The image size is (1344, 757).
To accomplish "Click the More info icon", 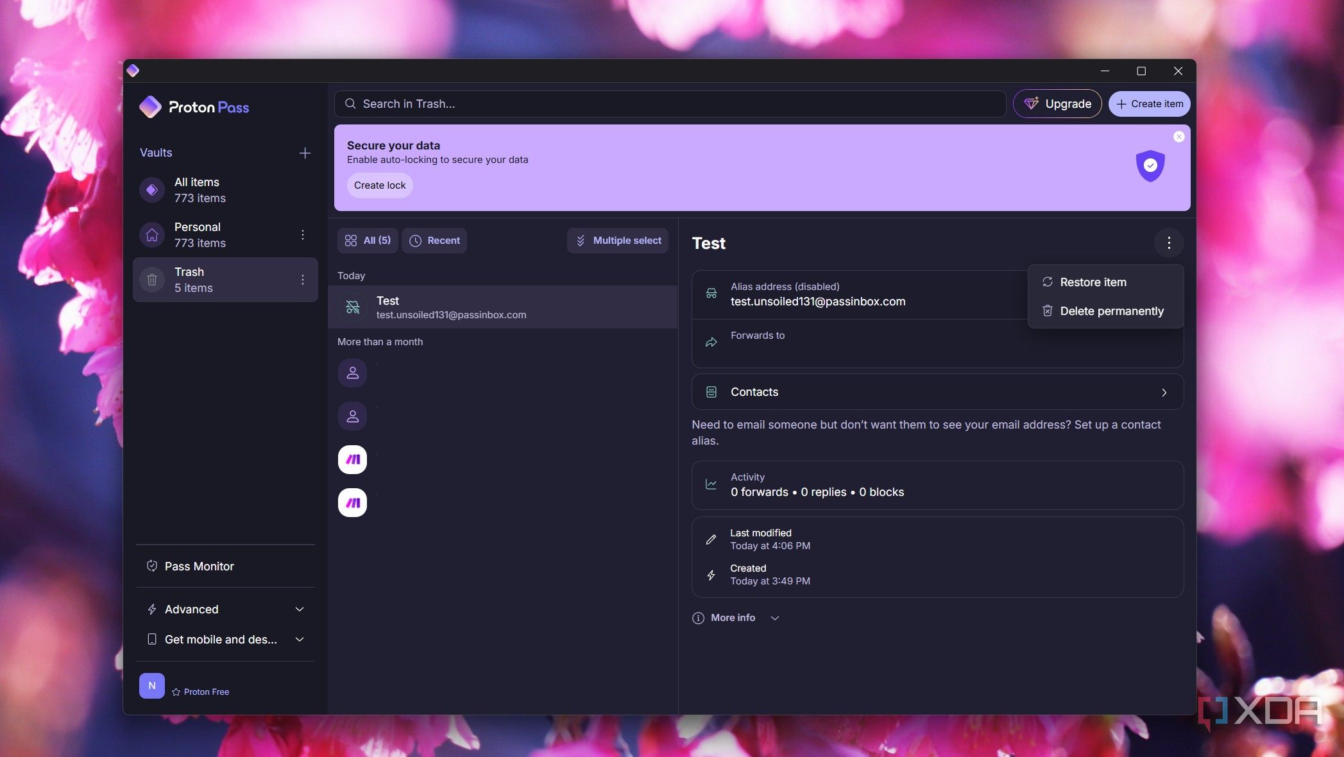I will (698, 618).
